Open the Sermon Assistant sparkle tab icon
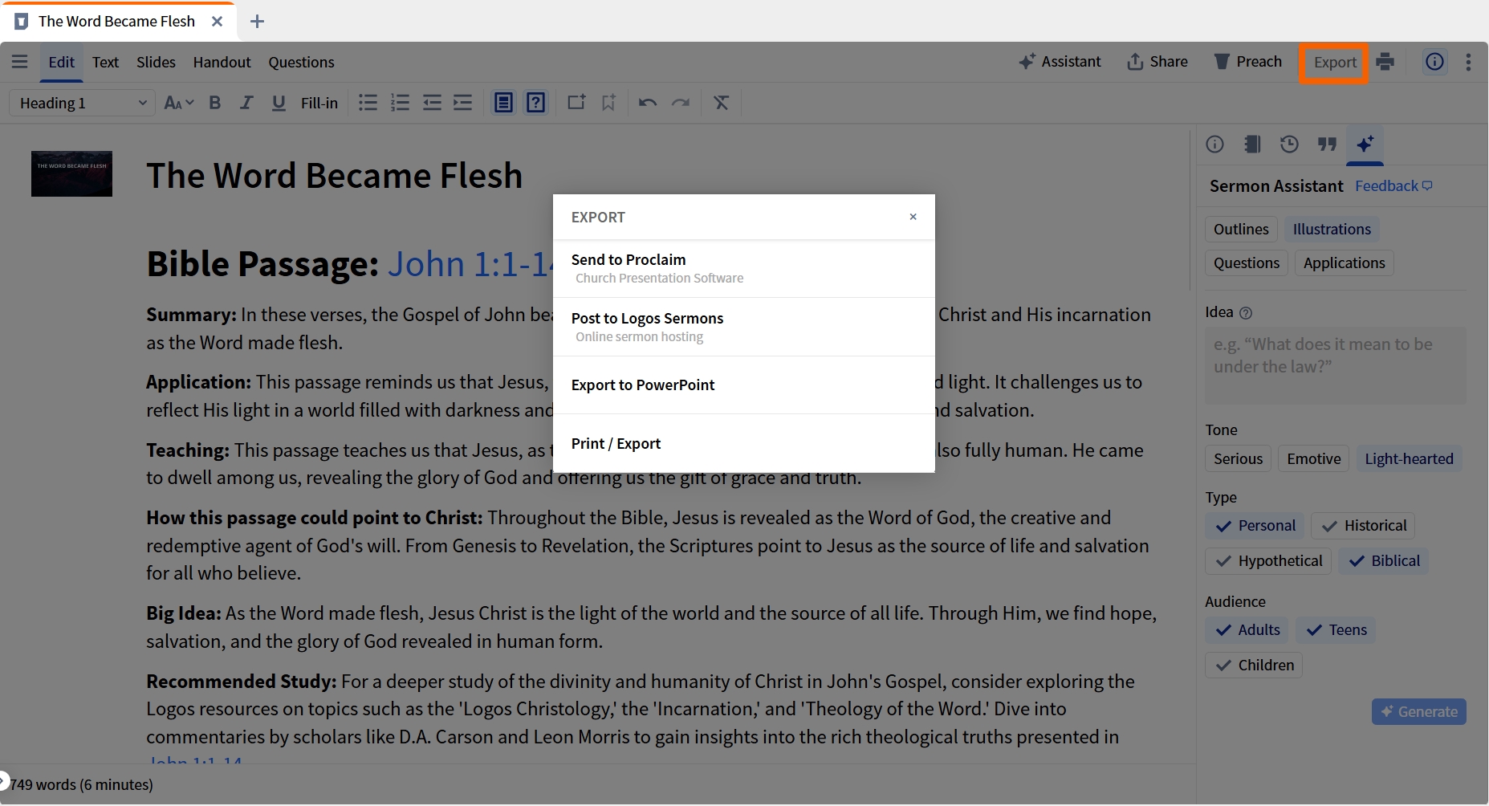 [x=1365, y=145]
